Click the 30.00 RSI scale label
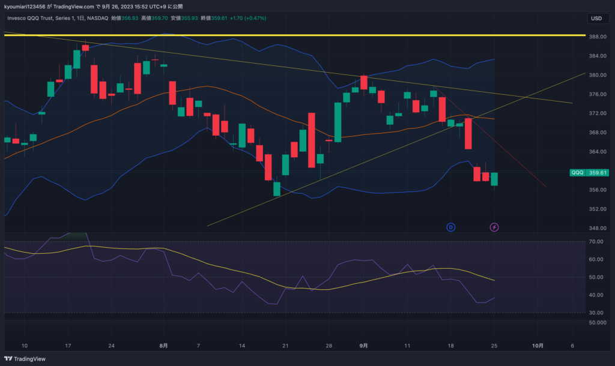The height and width of the screenshot is (366, 615). (x=596, y=313)
